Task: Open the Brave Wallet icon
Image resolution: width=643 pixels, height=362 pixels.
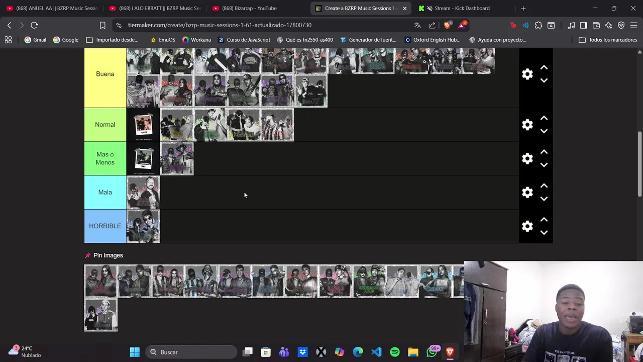Action: [x=596, y=25]
